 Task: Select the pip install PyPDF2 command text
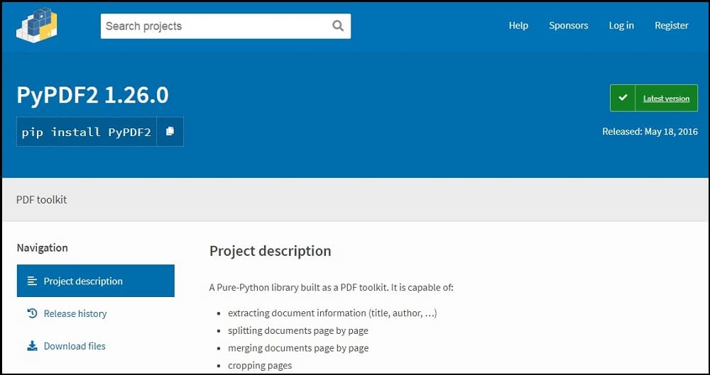[87, 132]
